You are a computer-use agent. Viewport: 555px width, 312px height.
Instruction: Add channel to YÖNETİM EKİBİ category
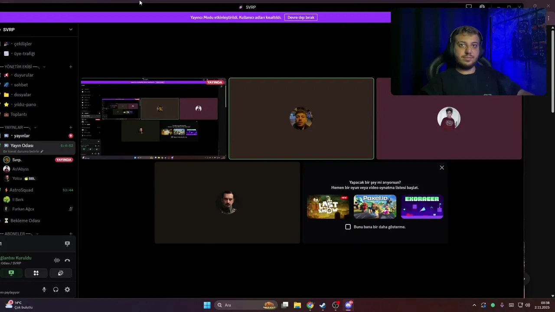click(71, 67)
